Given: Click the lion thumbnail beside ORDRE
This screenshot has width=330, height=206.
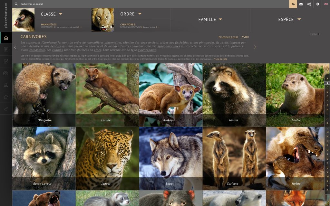Looking at the screenshot, I should (103, 20).
